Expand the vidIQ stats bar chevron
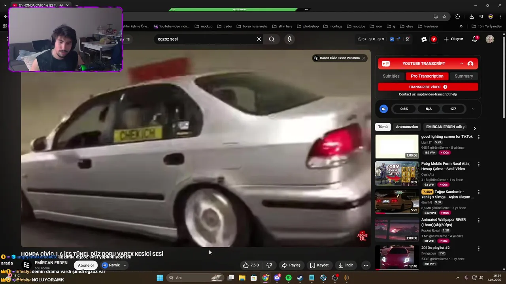The width and height of the screenshot is (506, 284). pos(473,109)
